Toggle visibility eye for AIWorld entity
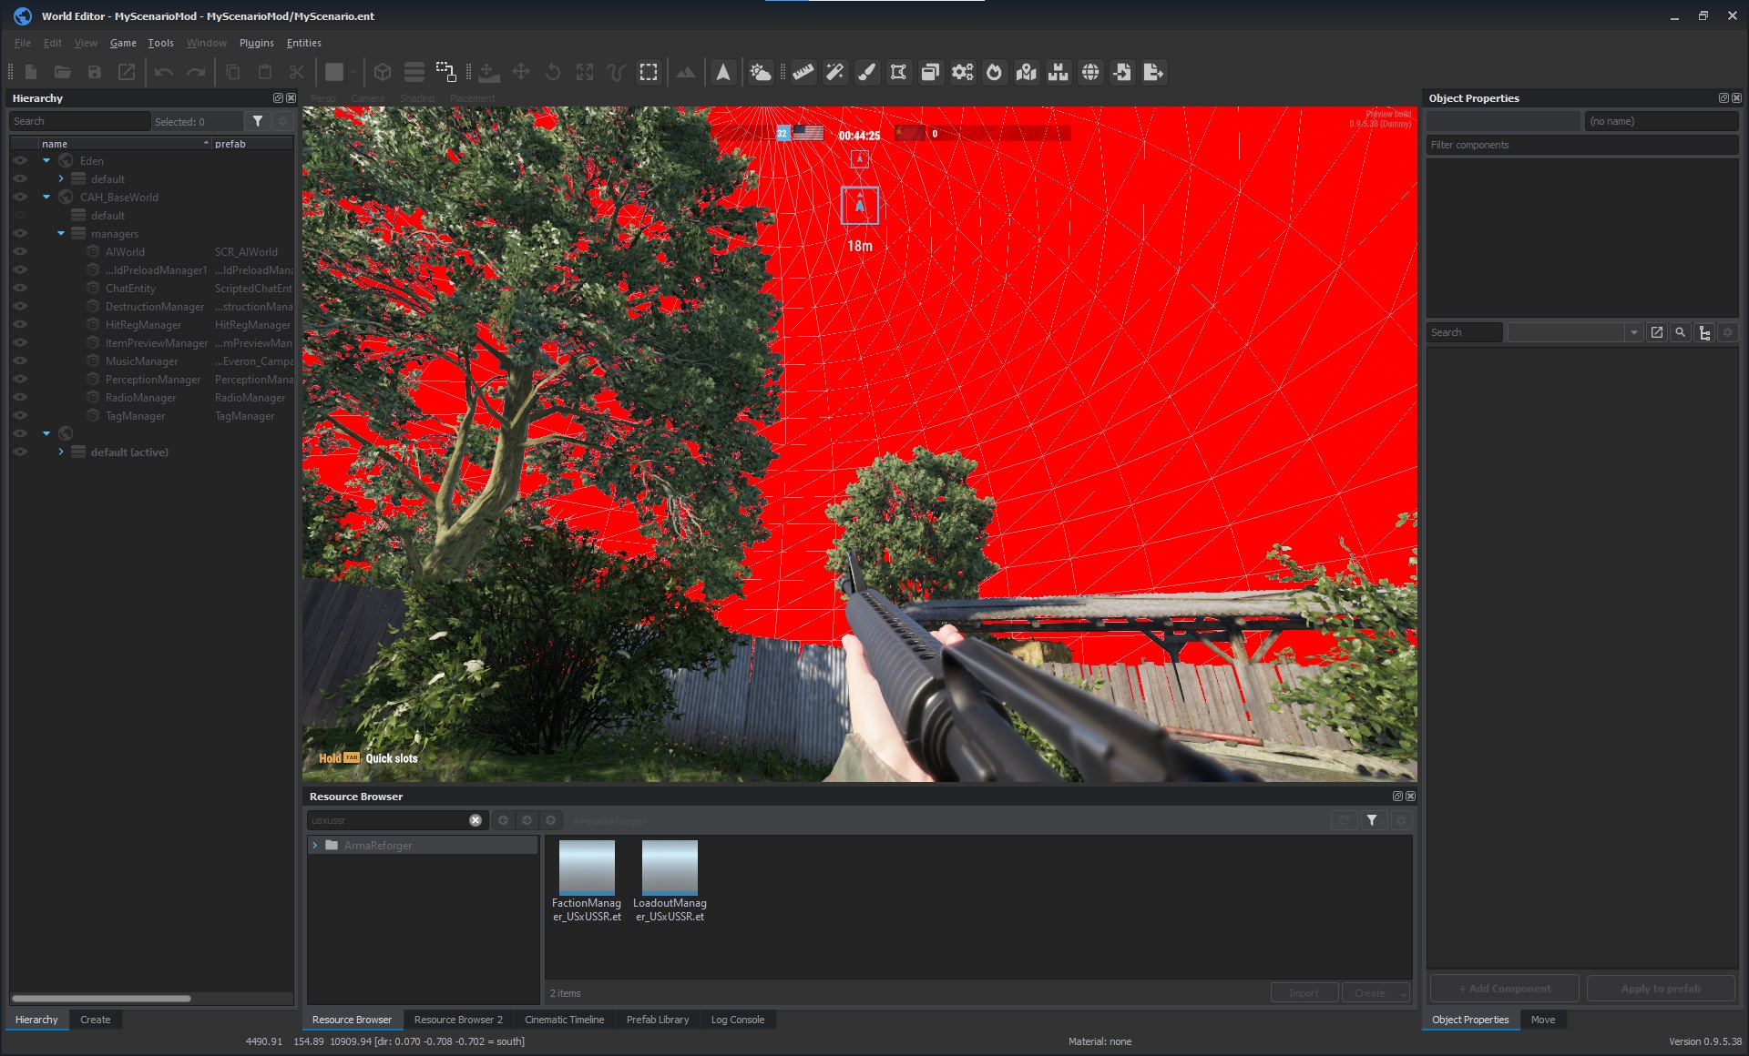 (x=20, y=252)
